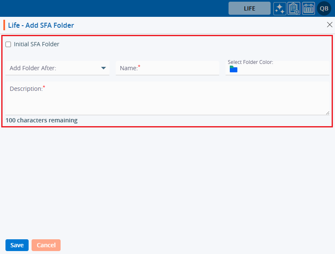Click the textarea resize handle in Description
Screen dimensions: 335x254
327,112
